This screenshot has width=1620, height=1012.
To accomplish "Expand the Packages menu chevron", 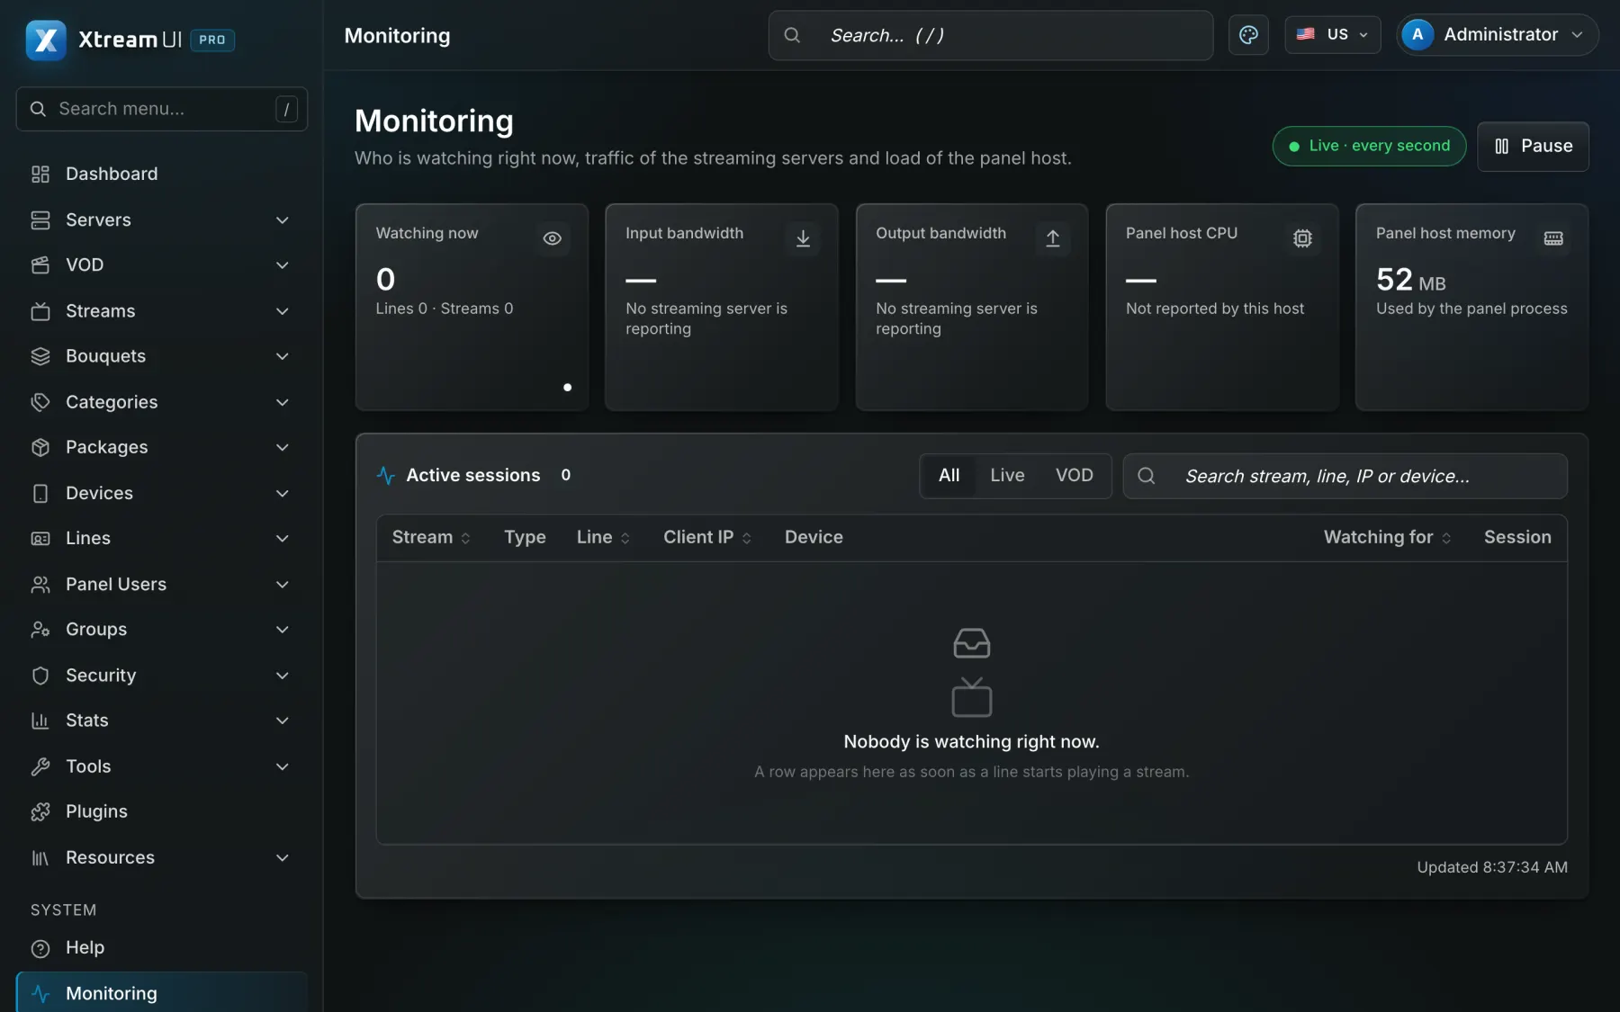I will 282,447.
